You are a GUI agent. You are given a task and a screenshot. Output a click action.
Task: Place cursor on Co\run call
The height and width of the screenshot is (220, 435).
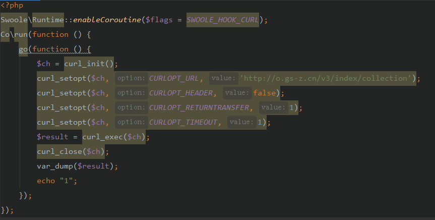point(14,34)
